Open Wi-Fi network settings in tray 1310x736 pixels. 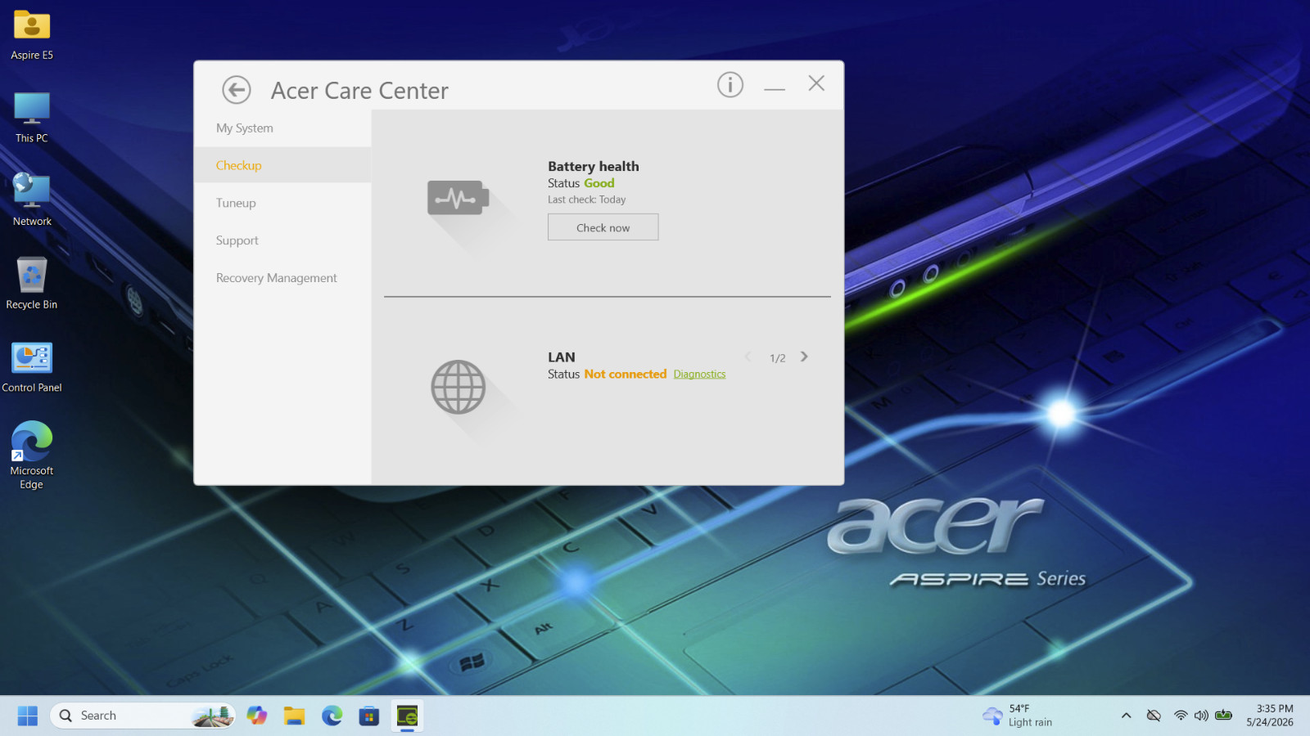(x=1181, y=716)
